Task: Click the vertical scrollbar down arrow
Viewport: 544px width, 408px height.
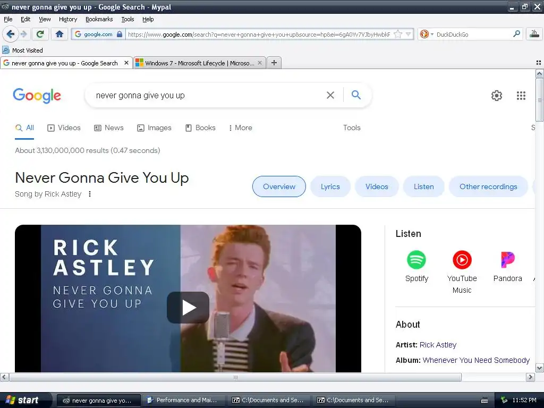Action: point(539,368)
